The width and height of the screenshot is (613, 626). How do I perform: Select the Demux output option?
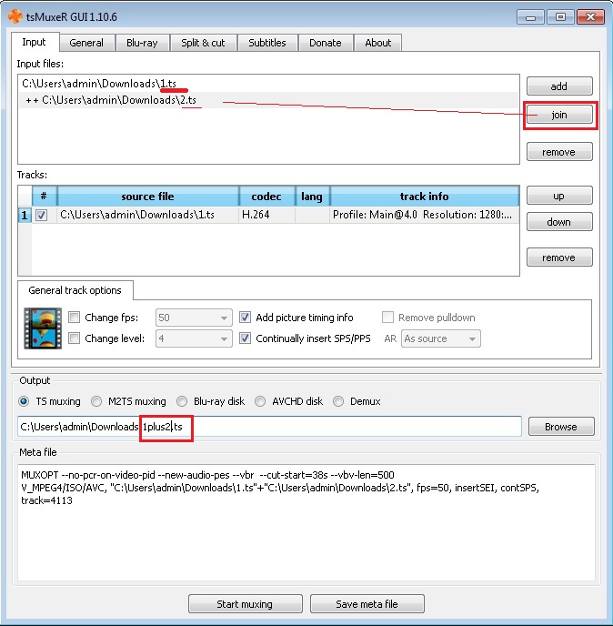(338, 401)
